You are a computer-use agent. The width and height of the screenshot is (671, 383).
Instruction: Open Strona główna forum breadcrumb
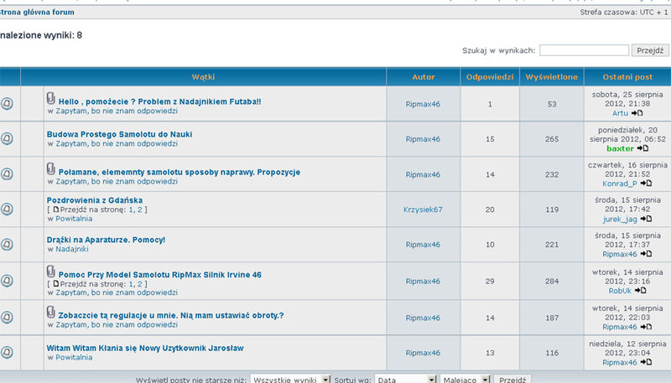pos(37,13)
